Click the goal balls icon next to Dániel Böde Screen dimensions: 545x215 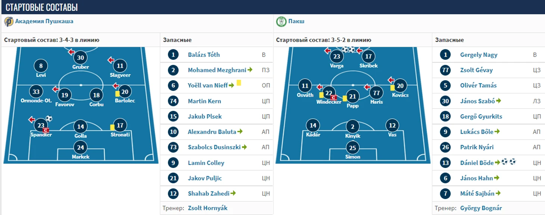(x=508, y=162)
